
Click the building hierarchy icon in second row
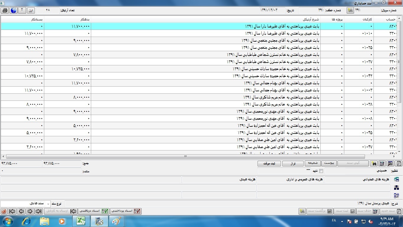coord(397,187)
